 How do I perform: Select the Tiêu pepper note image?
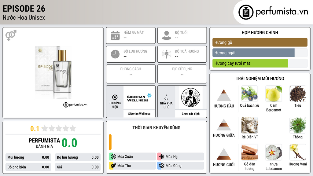[x=298, y=94]
